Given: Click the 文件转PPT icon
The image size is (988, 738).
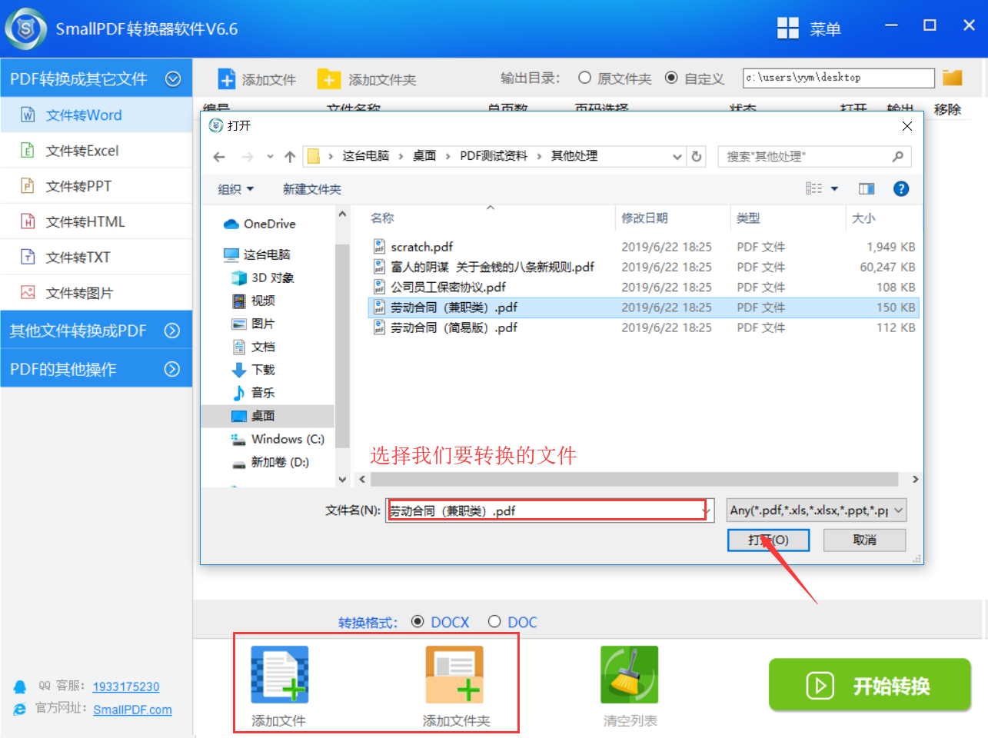Looking at the screenshot, I should pyautogui.click(x=28, y=186).
